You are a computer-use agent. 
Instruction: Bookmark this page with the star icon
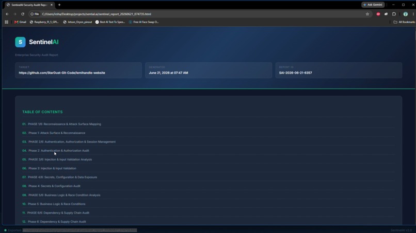(x=367, y=14)
